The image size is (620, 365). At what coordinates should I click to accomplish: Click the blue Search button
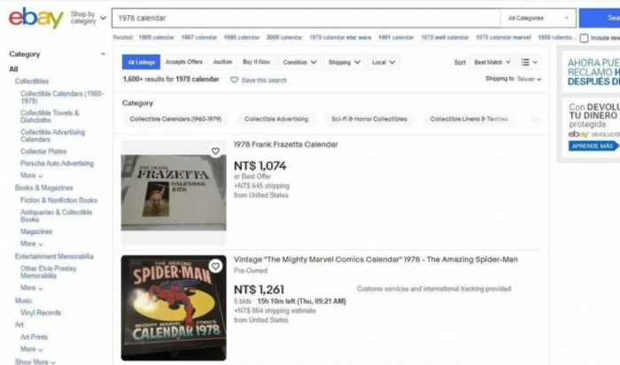point(600,18)
